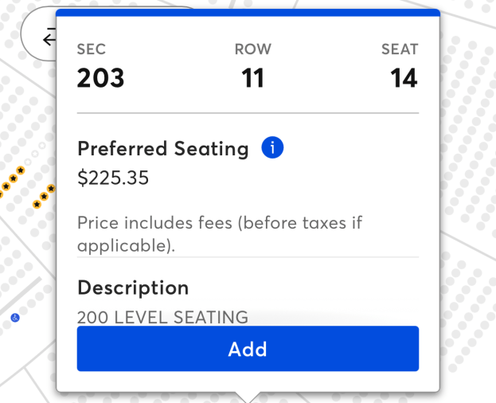Click the price includes fees note
Image resolution: width=496 pixels, height=403 pixels.
(219, 233)
